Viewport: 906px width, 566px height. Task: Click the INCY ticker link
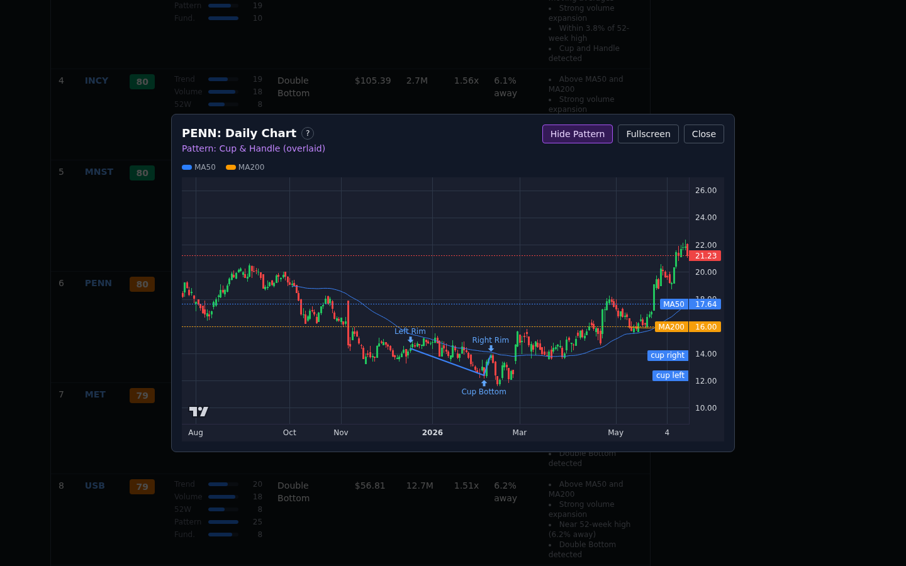point(96,80)
